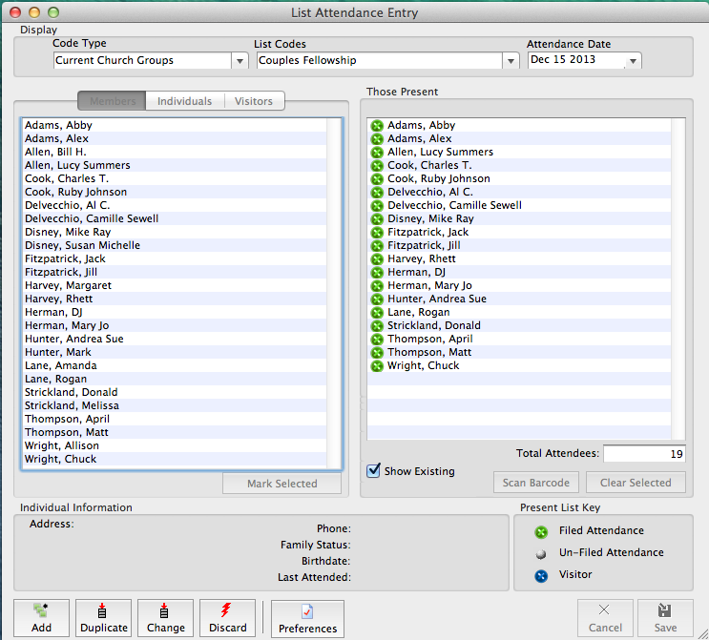The height and width of the screenshot is (640, 709).
Task: Select Harvey, Margaret in the members list
Action: [68, 285]
